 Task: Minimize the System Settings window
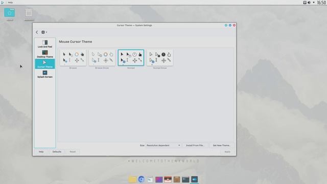(226, 25)
